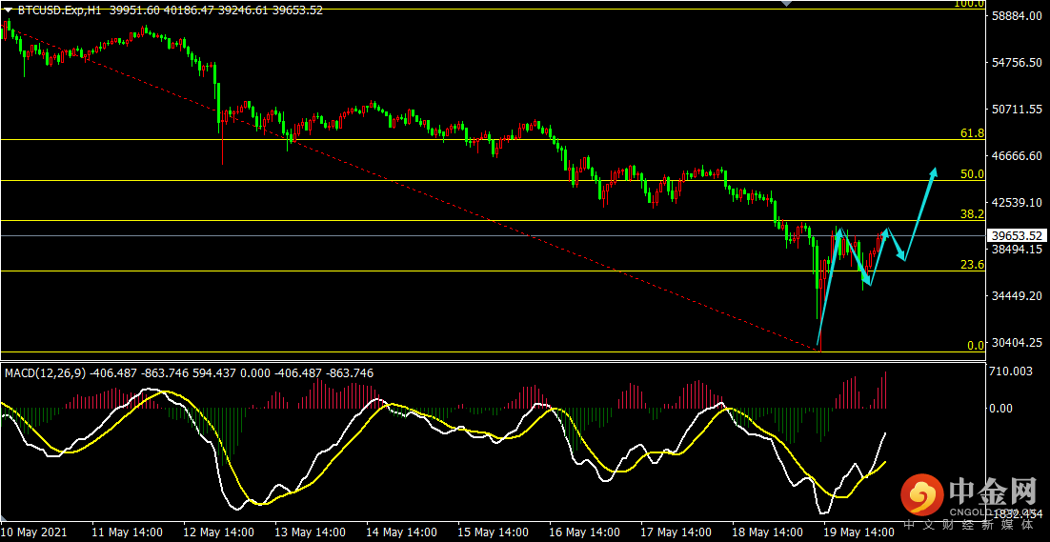The height and width of the screenshot is (542, 1050).
Task: Select the 100.0 Fibonacci level label
Action: tap(968, 4)
